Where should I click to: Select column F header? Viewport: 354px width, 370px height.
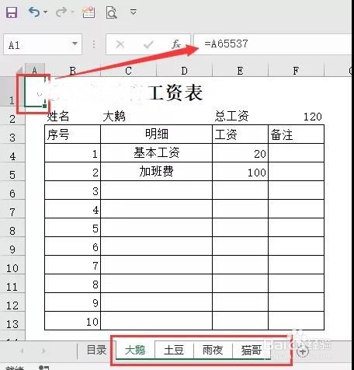(296, 70)
